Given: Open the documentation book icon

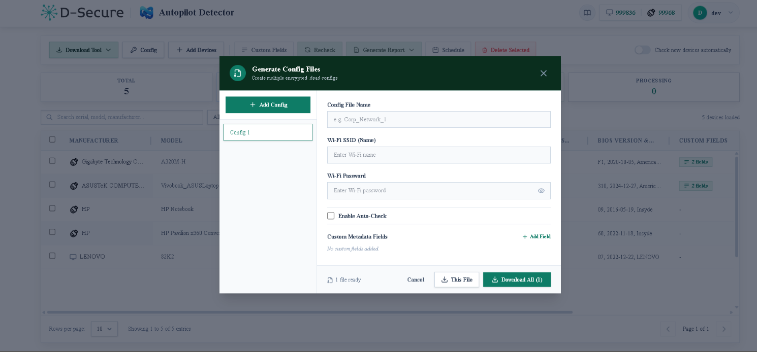Looking at the screenshot, I should pos(587,13).
